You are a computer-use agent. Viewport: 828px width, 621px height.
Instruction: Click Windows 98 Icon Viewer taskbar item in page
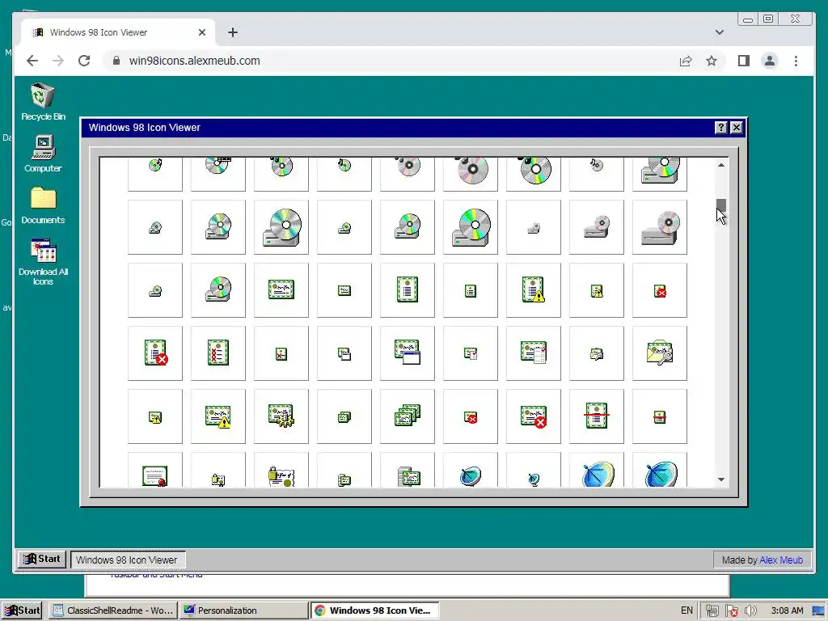pyautogui.click(x=127, y=560)
